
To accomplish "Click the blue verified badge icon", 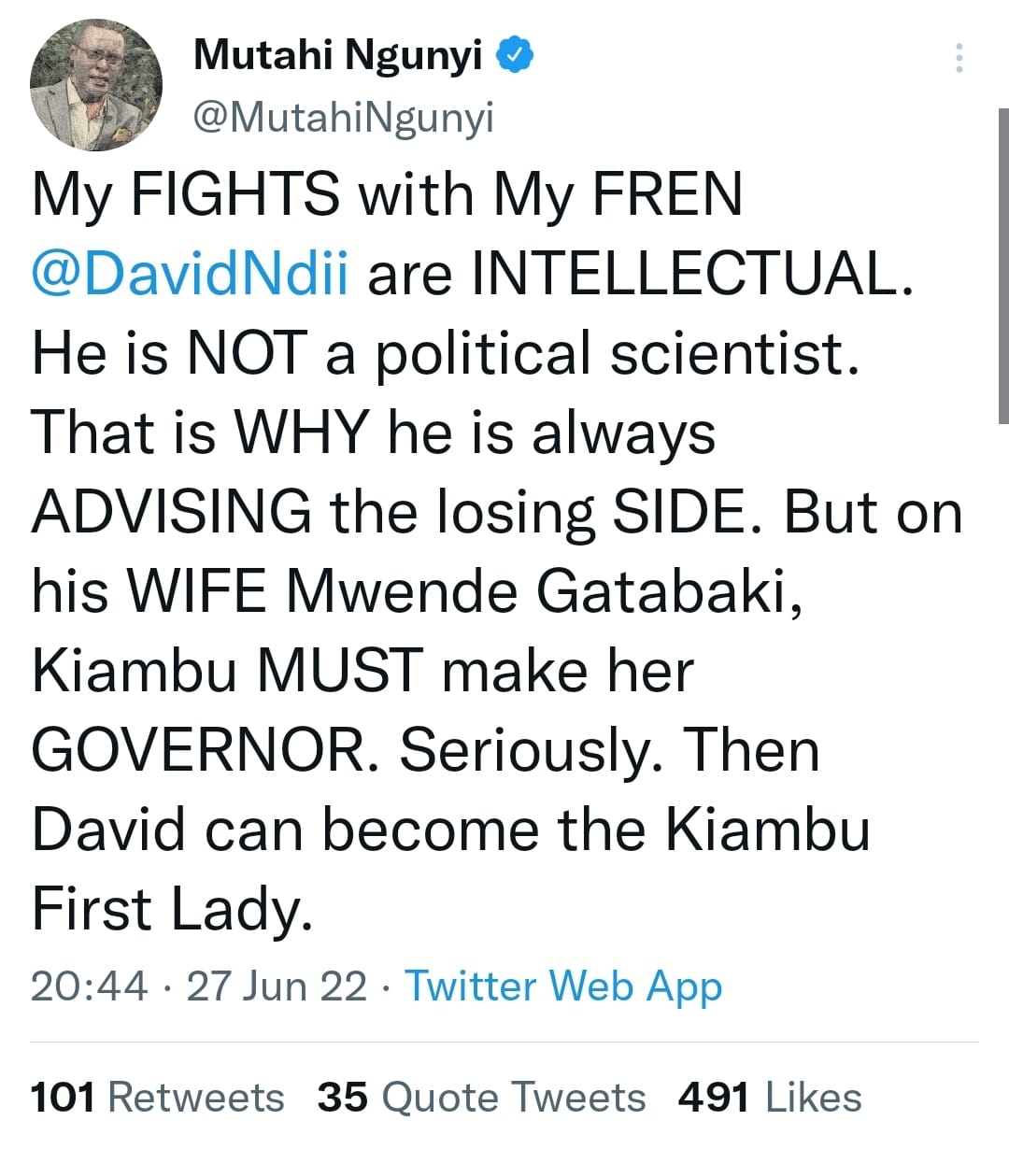I will pos(513,55).
